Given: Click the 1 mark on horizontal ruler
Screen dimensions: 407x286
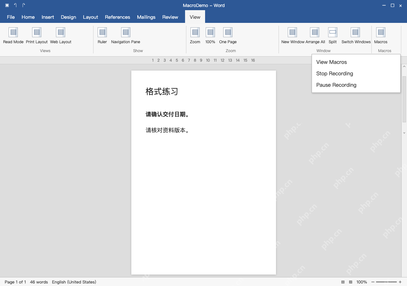Looking at the screenshot, I should point(153,60).
